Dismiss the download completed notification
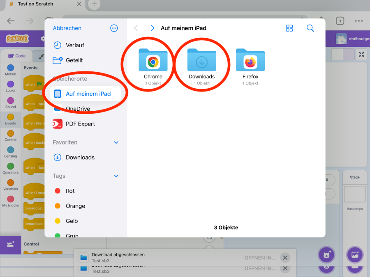The height and width of the screenshot is (277, 370). pos(284,257)
